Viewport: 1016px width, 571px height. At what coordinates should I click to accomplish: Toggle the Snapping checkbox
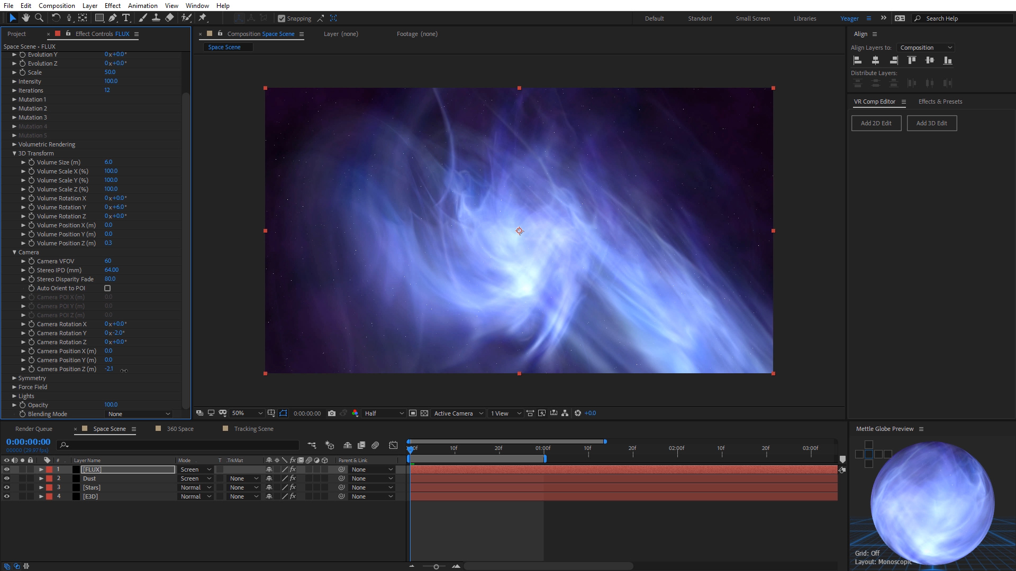coord(282,19)
